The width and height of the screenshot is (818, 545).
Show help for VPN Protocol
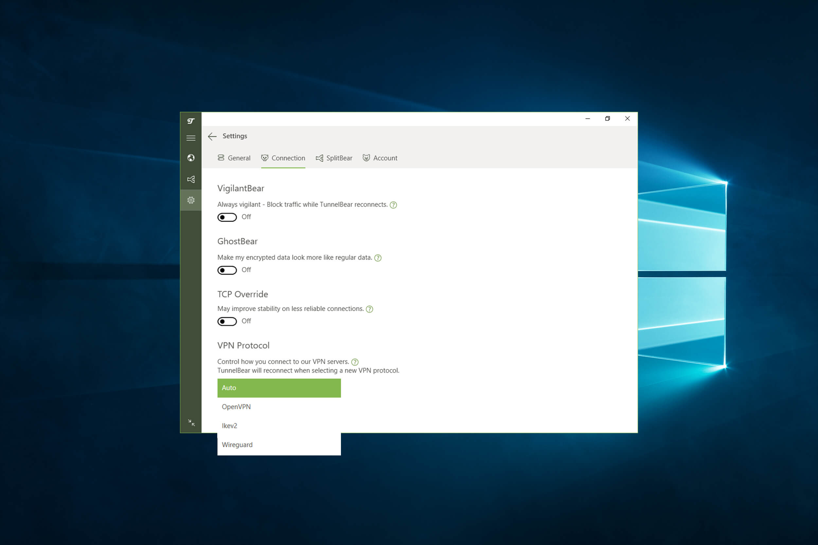pyautogui.click(x=355, y=362)
